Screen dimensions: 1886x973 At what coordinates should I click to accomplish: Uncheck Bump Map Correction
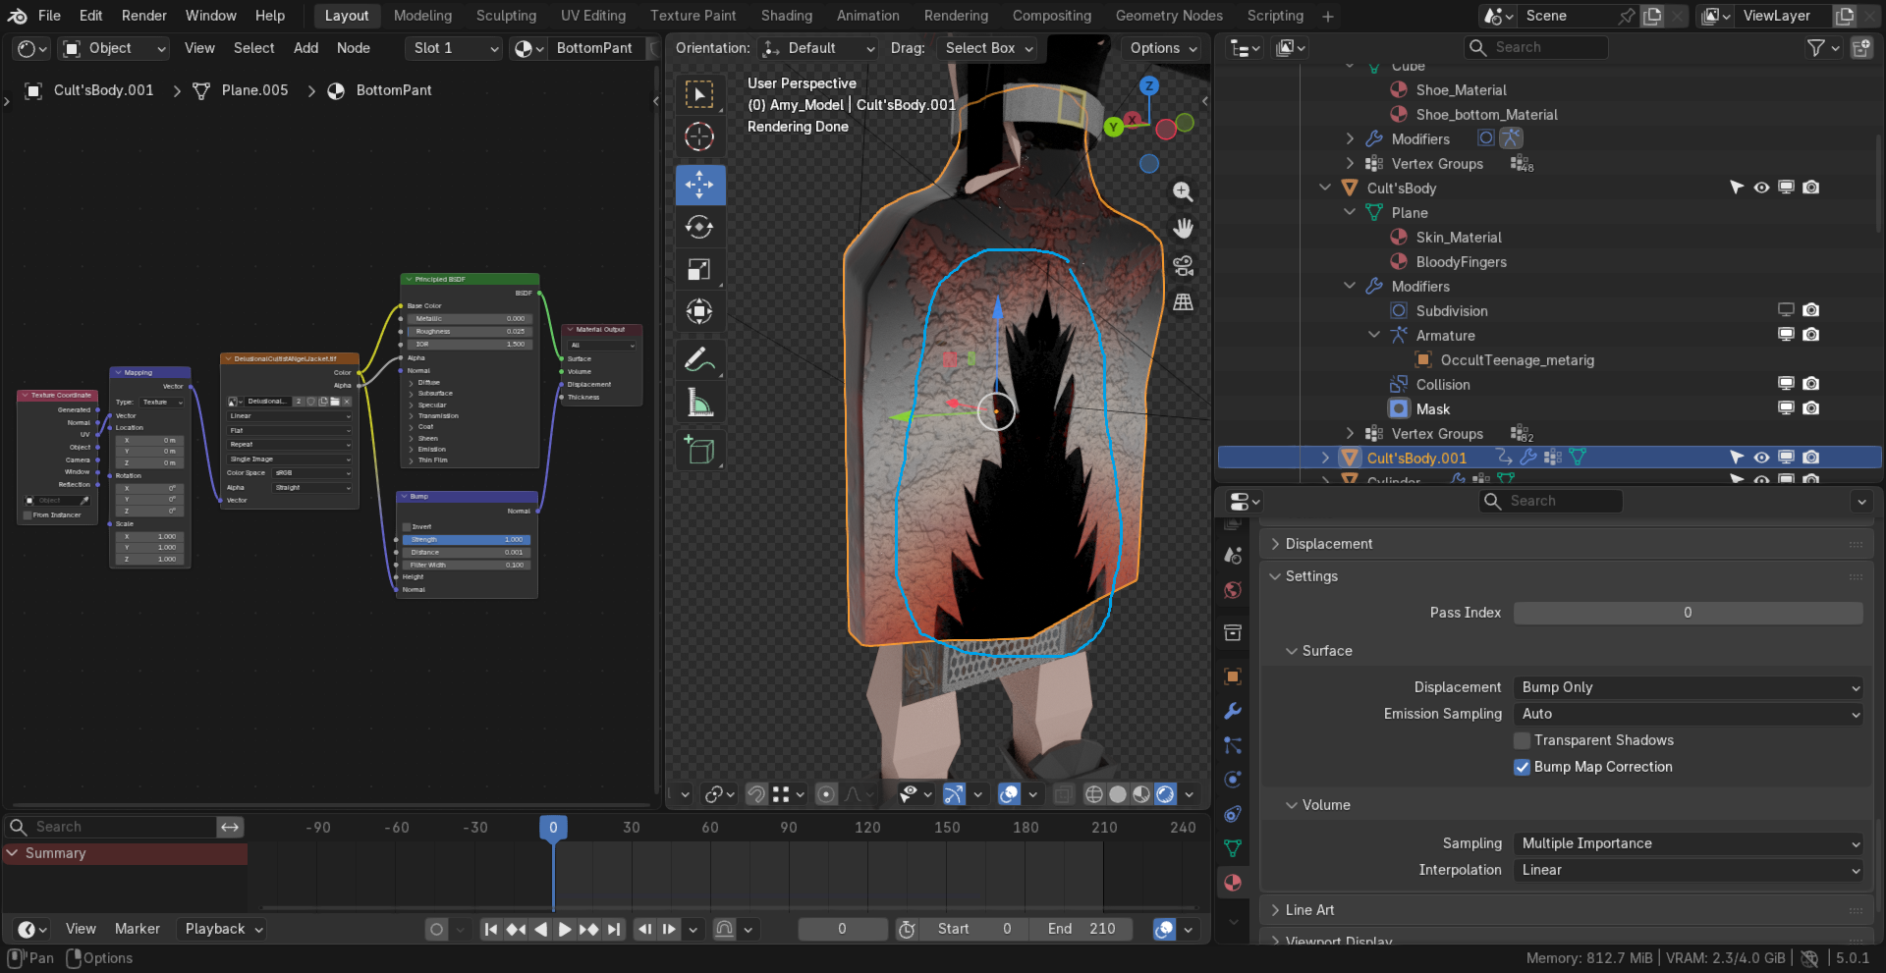click(x=1523, y=767)
